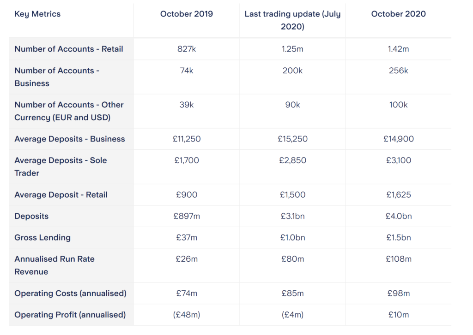
Task: Select the 256k business accounts value
Action: pyautogui.click(x=398, y=71)
